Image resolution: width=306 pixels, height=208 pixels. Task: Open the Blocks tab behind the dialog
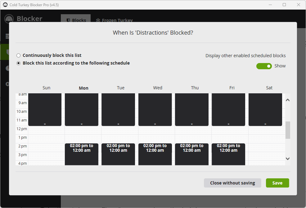pyautogui.click(x=76, y=18)
